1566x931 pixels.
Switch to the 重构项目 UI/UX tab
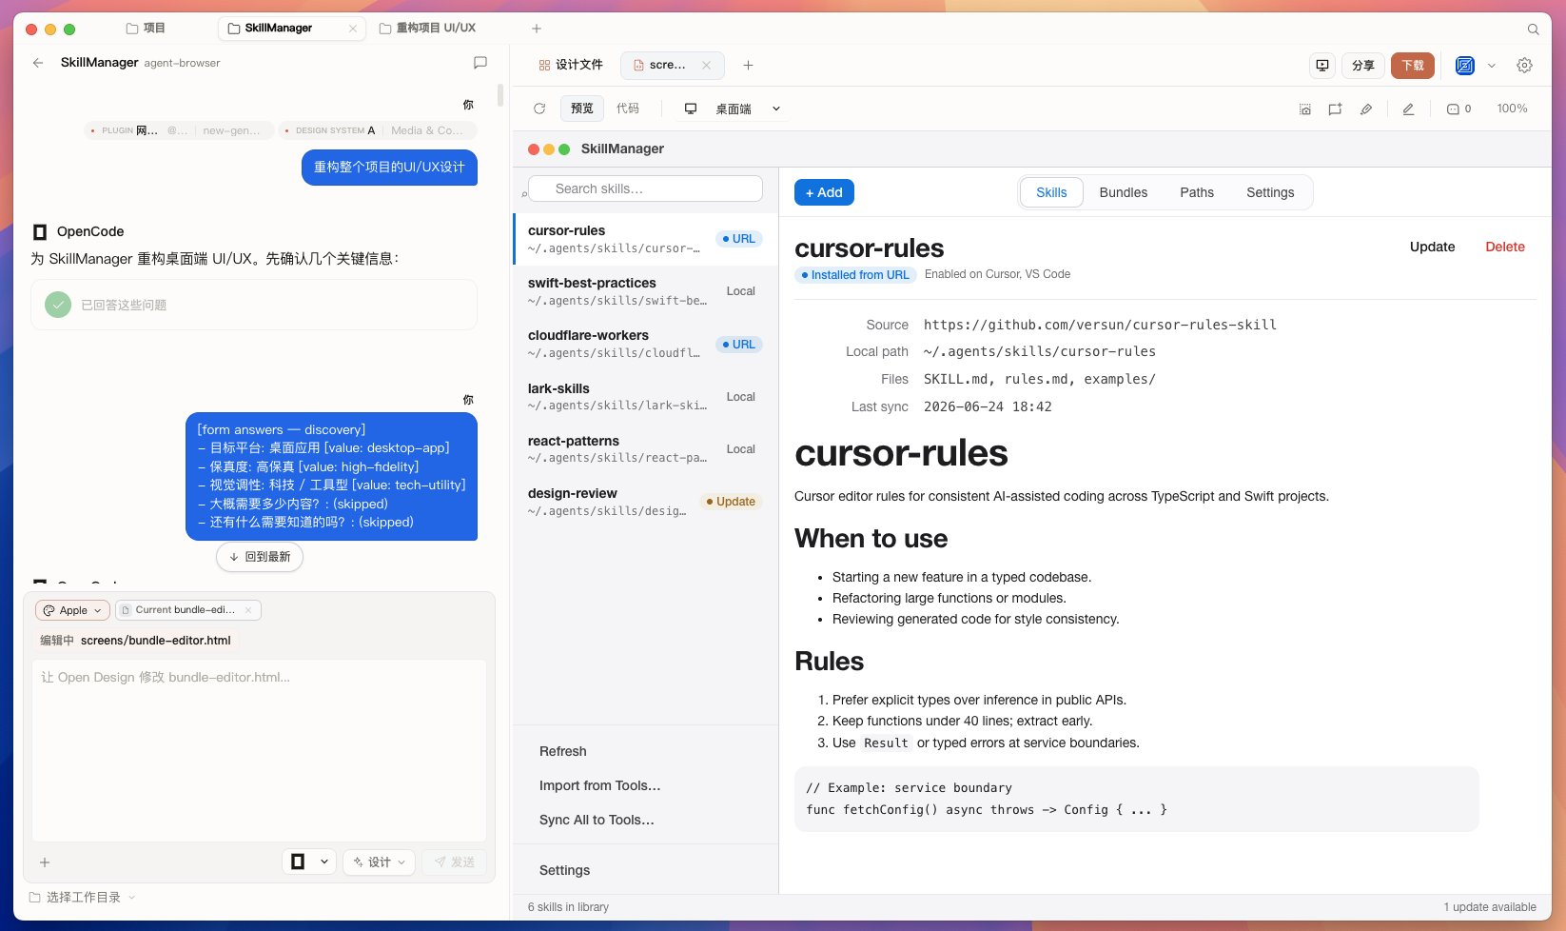click(428, 29)
